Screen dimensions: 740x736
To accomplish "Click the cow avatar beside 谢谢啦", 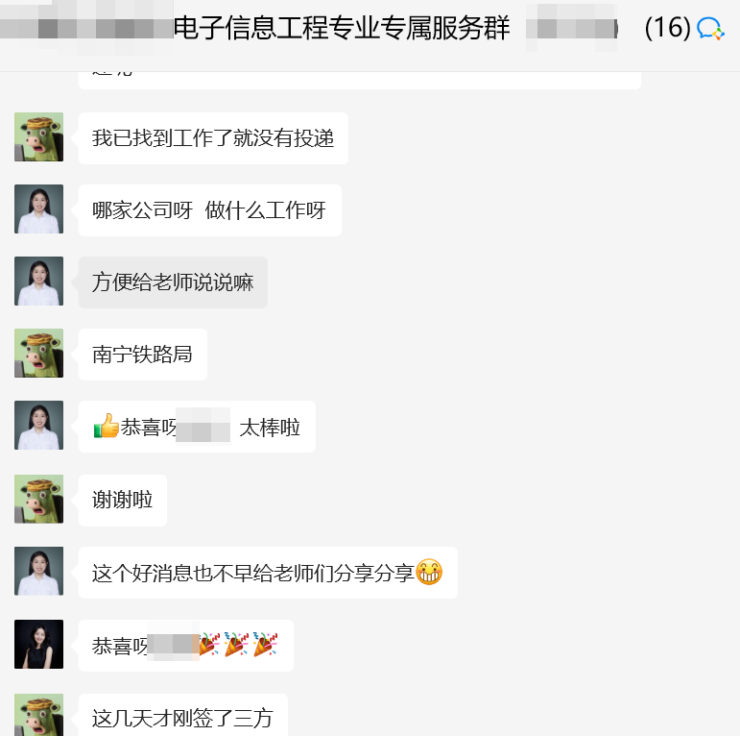I will coord(38,500).
